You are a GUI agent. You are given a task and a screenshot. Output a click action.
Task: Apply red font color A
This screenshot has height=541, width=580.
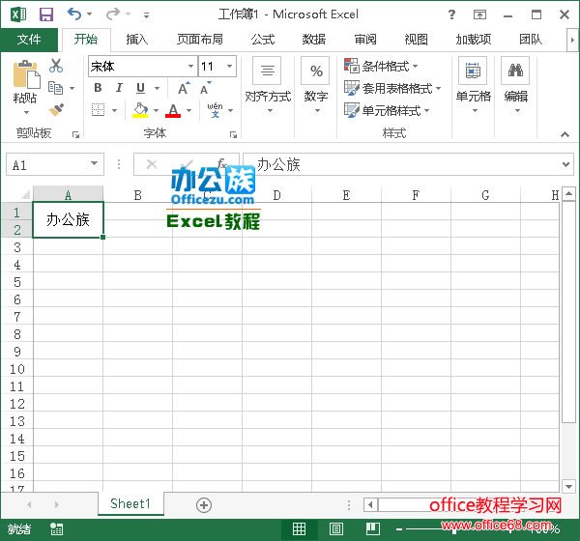coord(173,110)
